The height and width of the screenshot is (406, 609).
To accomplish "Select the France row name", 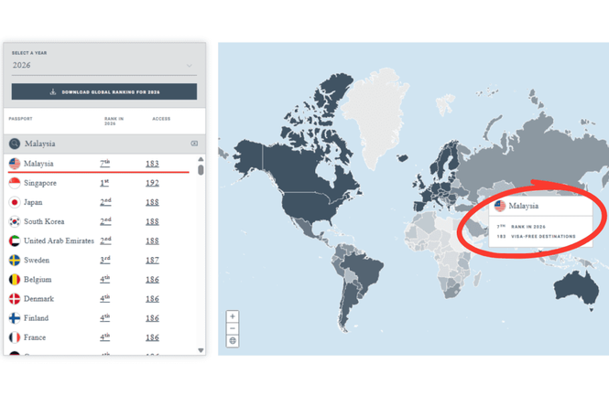I will coord(35,337).
